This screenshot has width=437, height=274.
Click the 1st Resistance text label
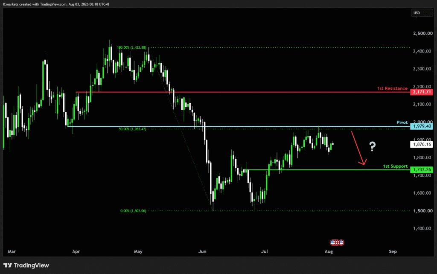392,88
